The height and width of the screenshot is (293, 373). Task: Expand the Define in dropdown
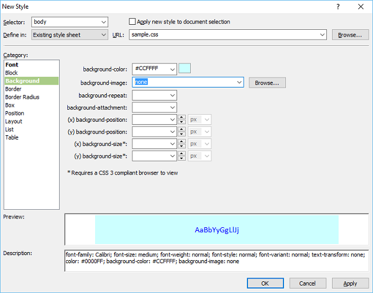click(103, 35)
